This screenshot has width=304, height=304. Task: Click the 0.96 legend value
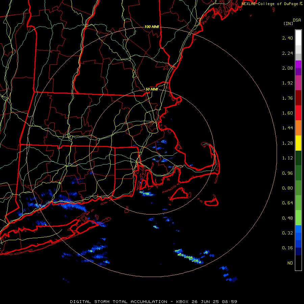[287, 173]
